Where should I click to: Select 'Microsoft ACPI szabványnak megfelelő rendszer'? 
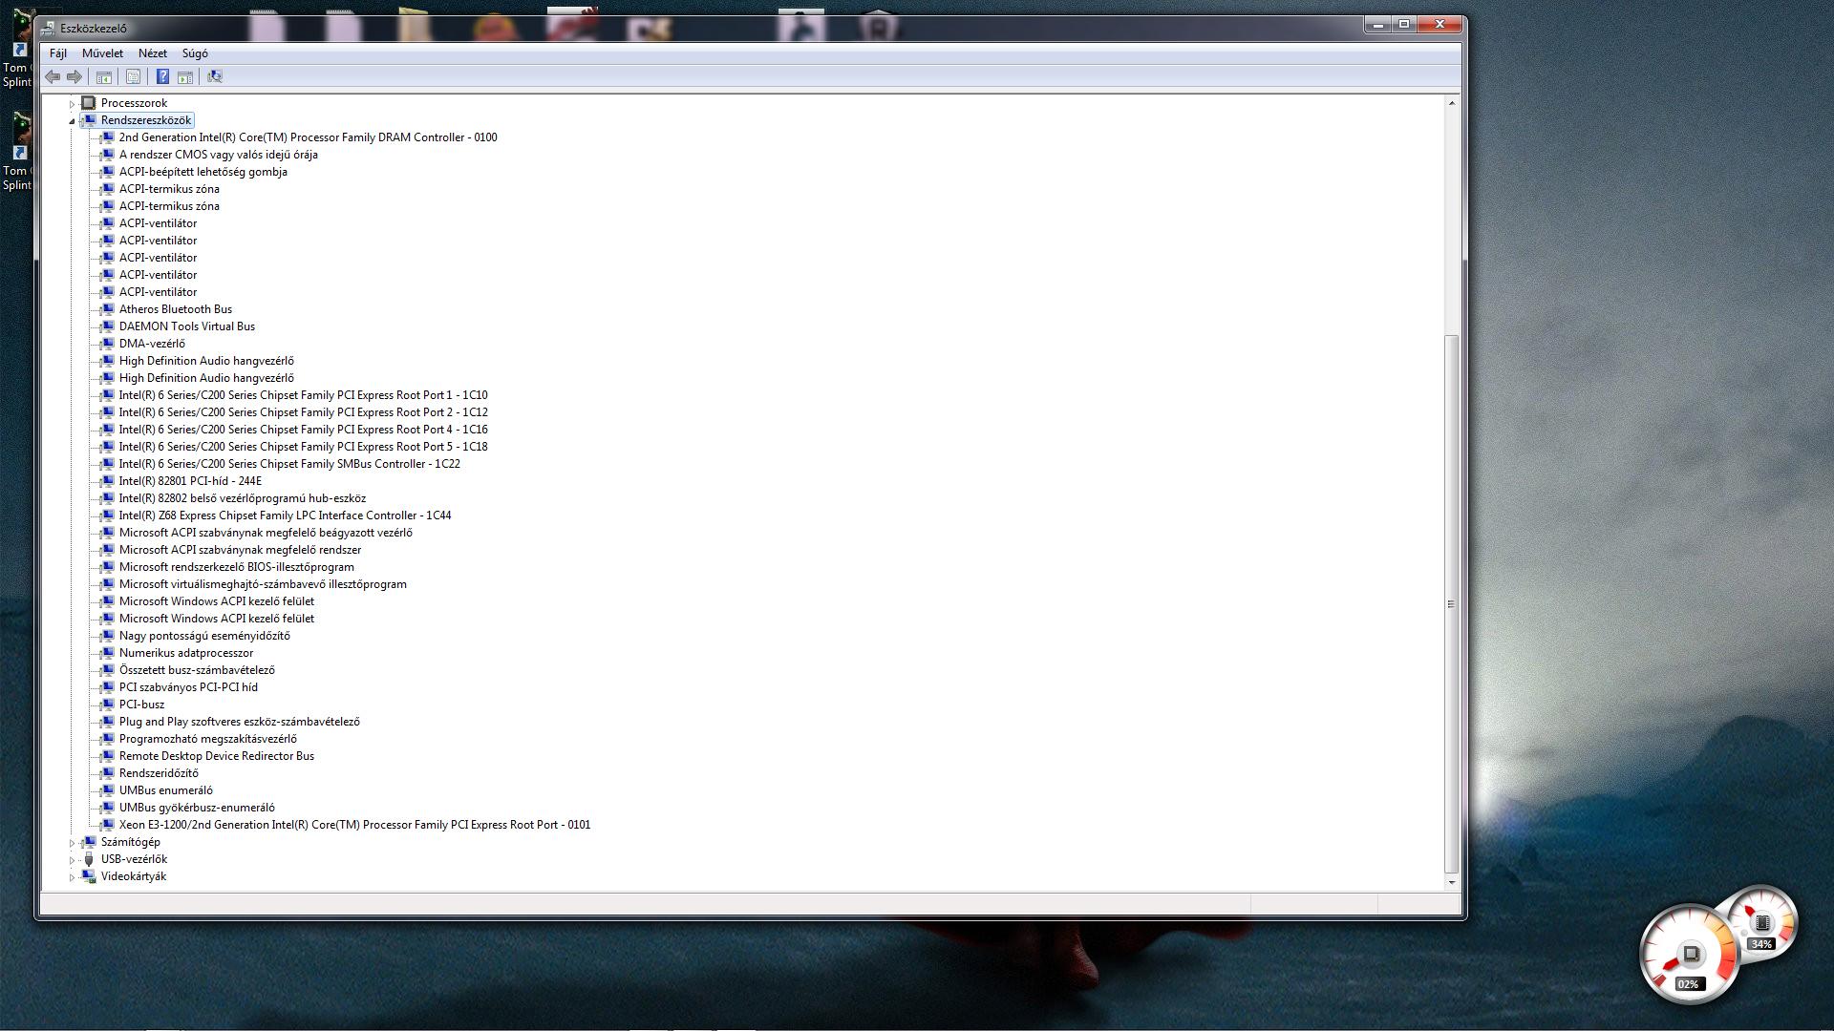point(240,550)
